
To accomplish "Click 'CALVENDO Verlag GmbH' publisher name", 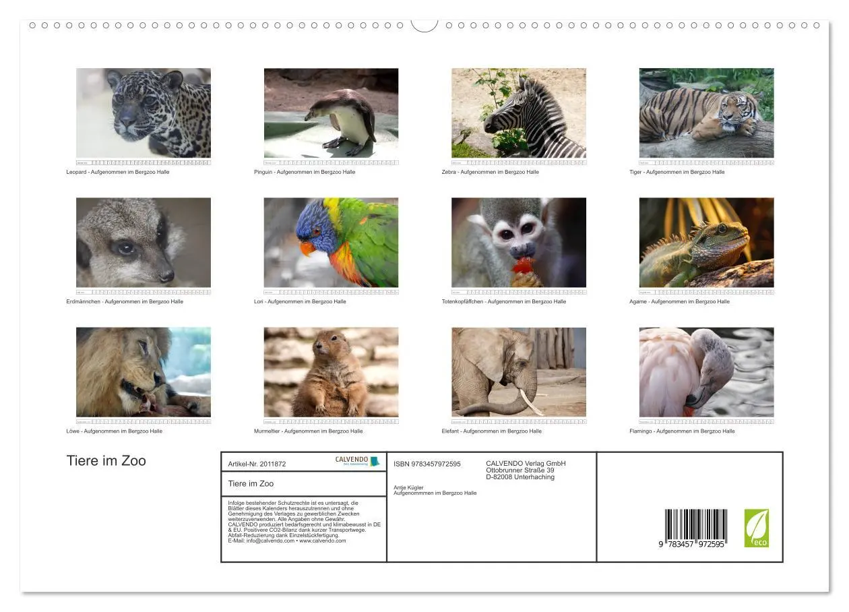I will pos(526,463).
